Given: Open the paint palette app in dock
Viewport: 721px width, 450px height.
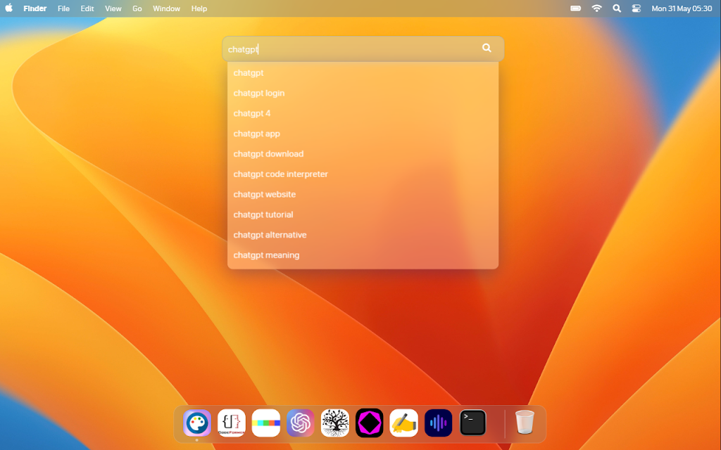Looking at the screenshot, I should click(x=197, y=423).
